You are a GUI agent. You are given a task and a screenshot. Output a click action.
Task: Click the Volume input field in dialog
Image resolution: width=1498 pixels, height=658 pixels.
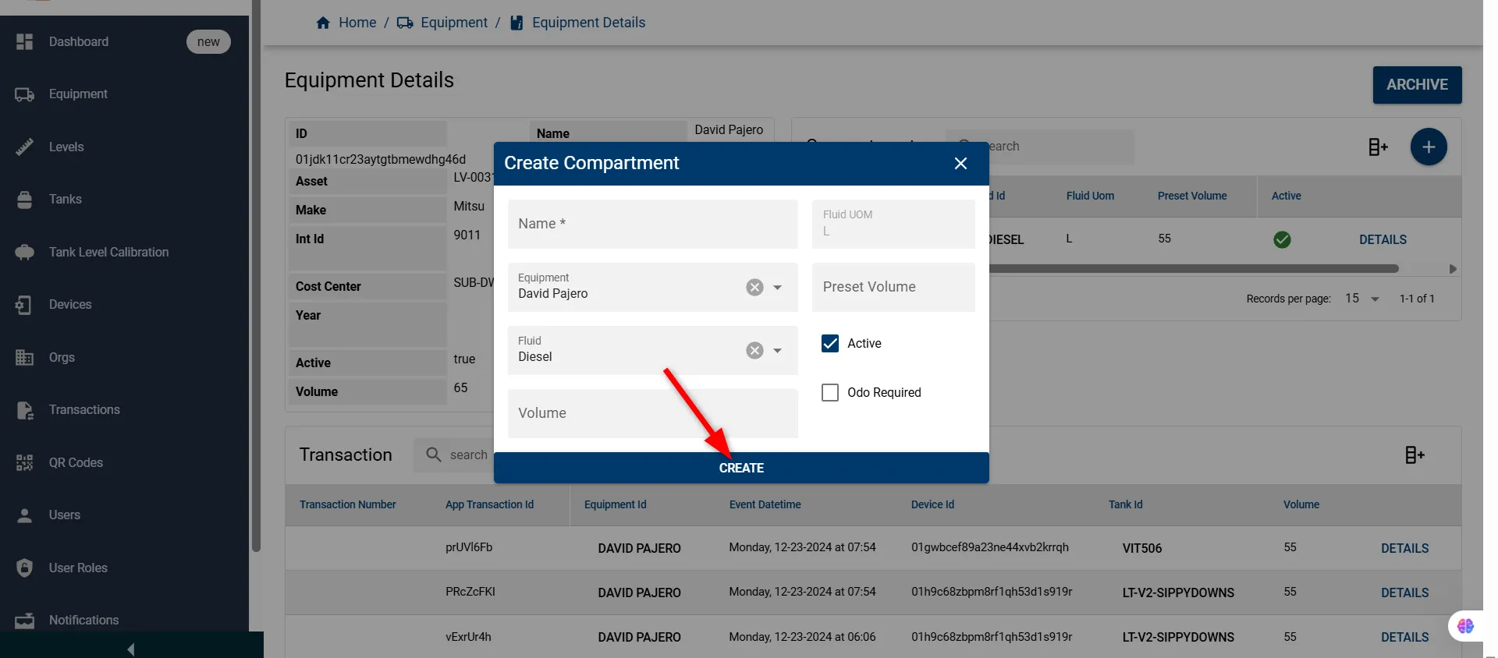coord(653,413)
